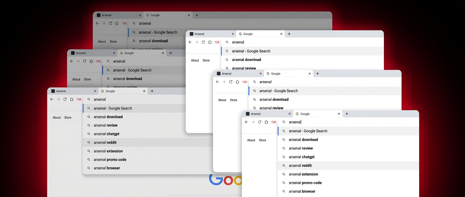Viewport: 465px width, 197px height.
Task: Choose "arsenal - Google Search" in frontmost white window
Action: [348, 131]
